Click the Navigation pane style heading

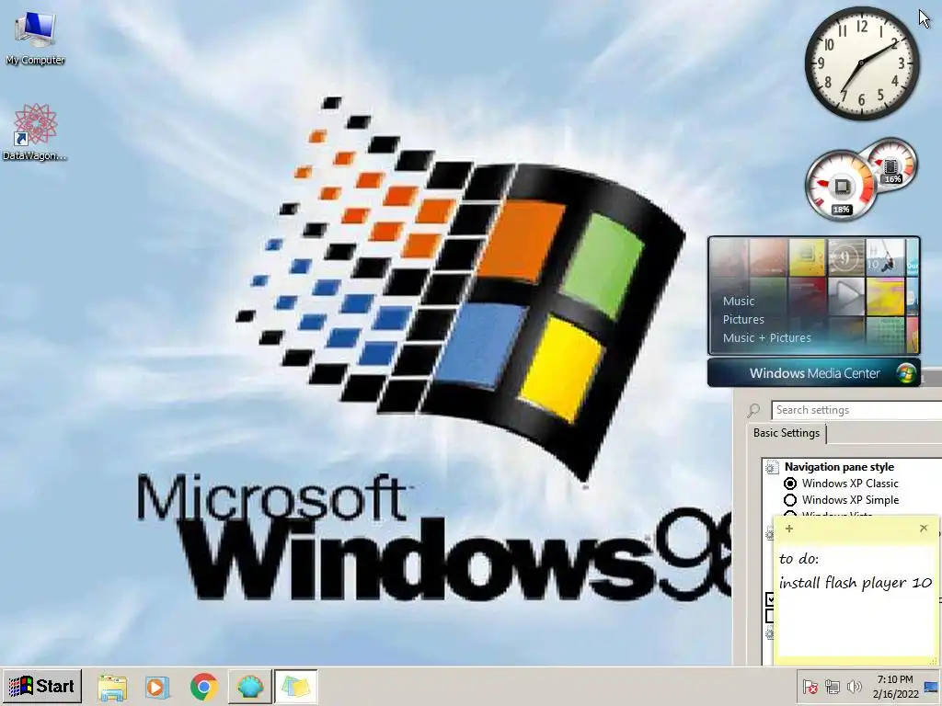point(839,467)
